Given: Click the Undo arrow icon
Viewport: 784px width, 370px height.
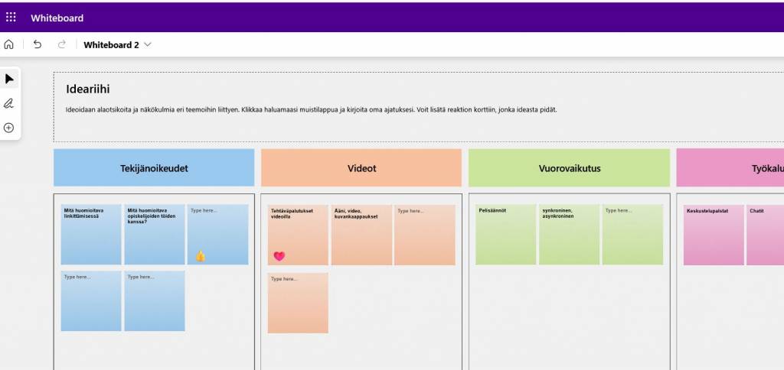Looking at the screenshot, I should tap(38, 45).
